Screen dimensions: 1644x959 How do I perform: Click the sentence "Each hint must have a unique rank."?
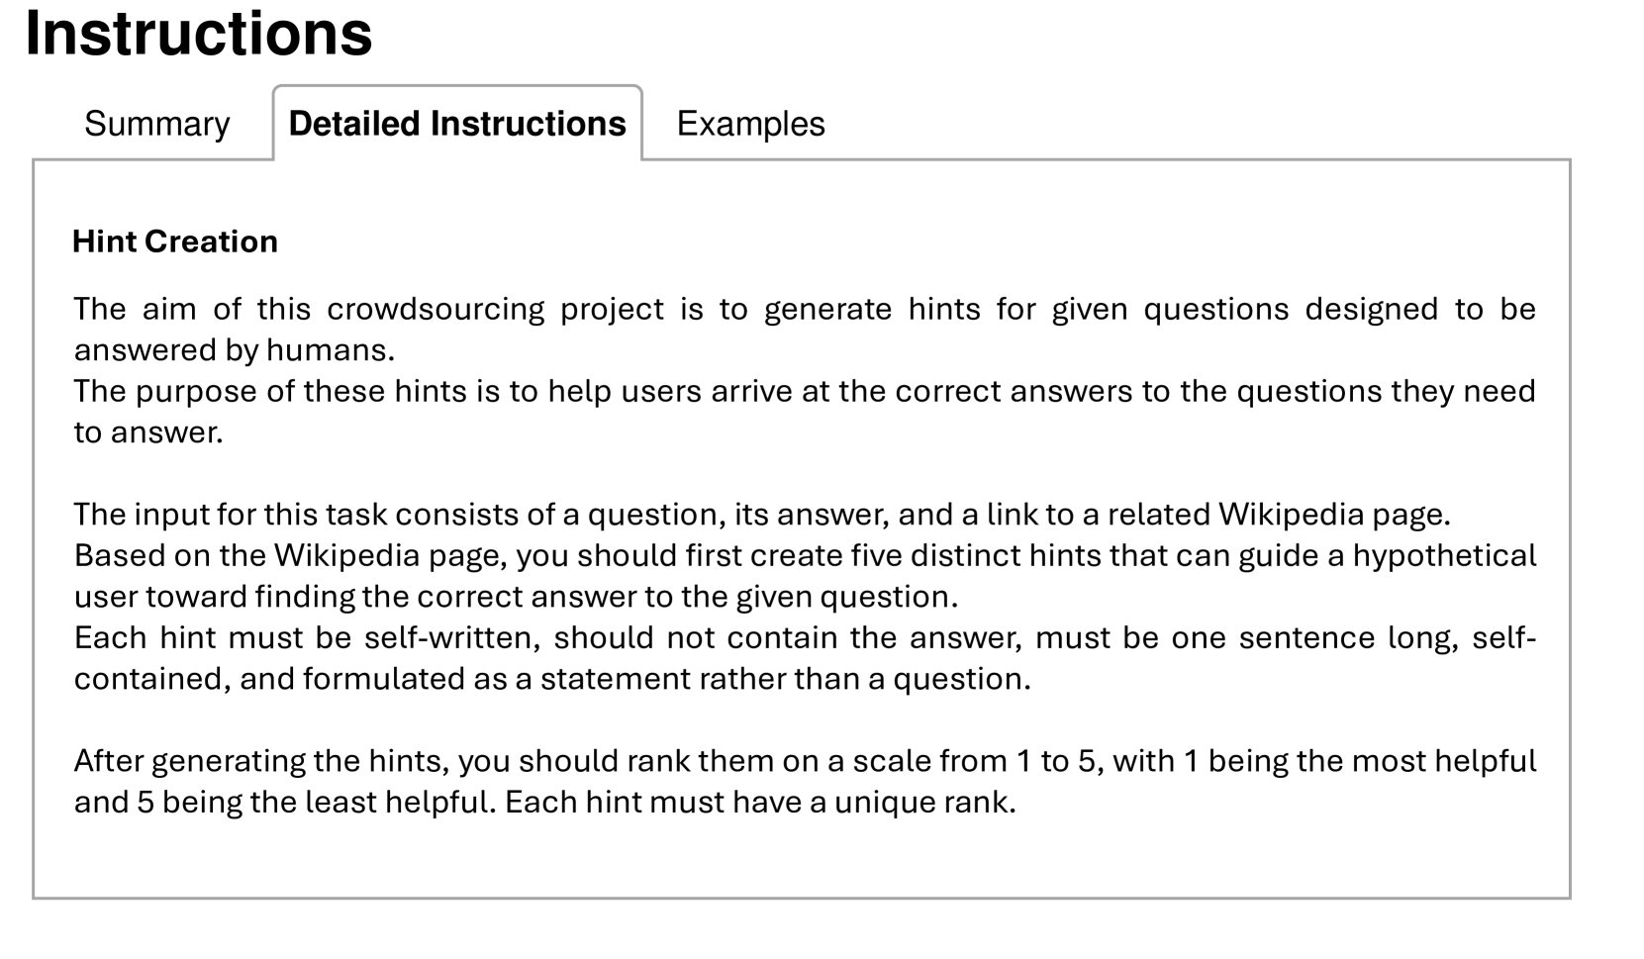coord(760,802)
